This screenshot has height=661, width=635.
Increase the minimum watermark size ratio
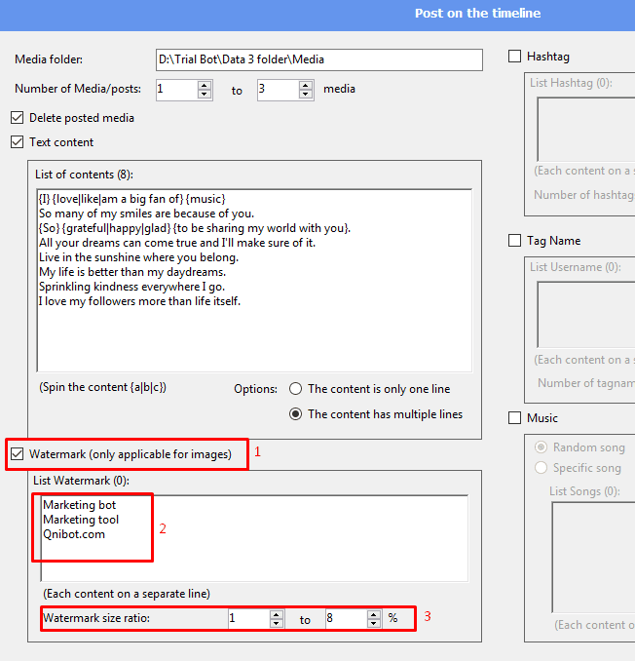pyautogui.click(x=277, y=614)
